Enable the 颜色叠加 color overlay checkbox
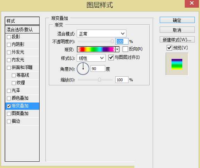Viewport: 200px width, 168px height. click(x=9, y=99)
